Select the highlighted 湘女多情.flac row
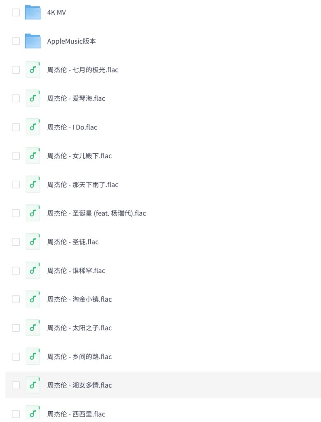This screenshot has height=422, width=321. 206,385
